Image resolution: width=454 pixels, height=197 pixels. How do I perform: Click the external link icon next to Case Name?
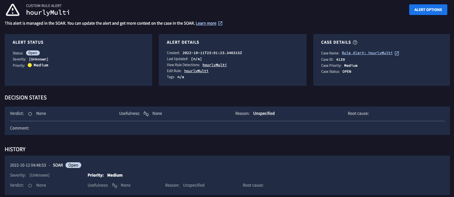396,53
